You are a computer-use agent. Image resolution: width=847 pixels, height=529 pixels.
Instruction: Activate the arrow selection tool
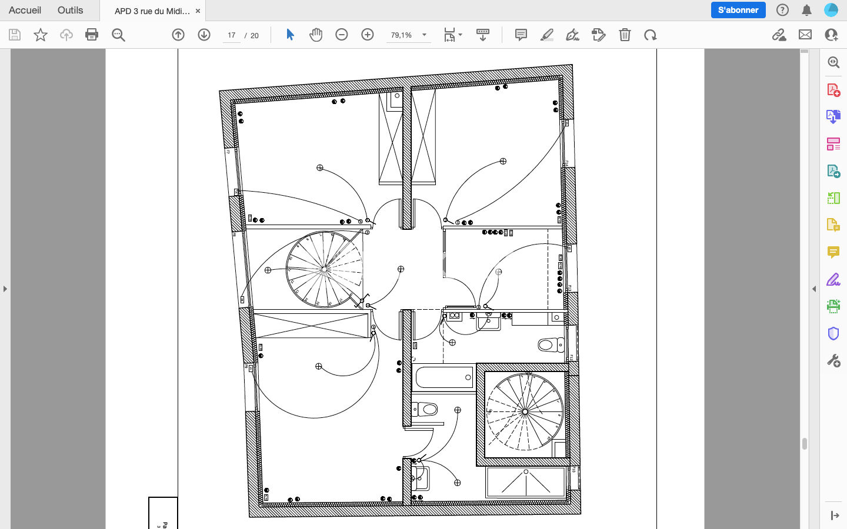point(290,35)
